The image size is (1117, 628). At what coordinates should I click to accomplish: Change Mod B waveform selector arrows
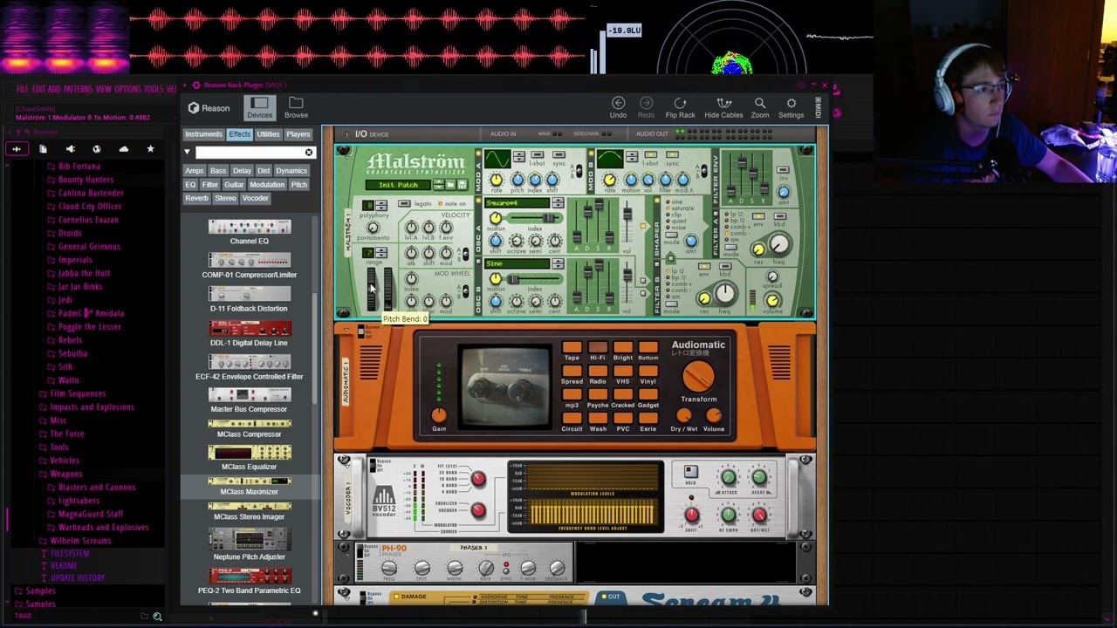[x=632, y=157]
